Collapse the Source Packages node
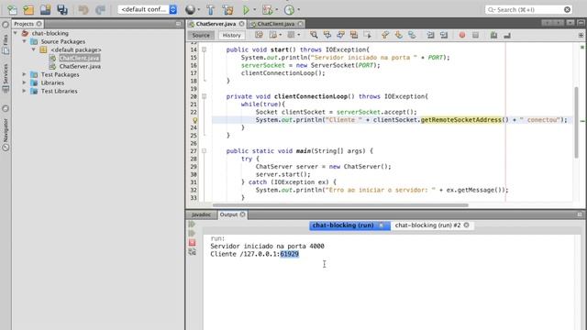 (x=25, y=41)
